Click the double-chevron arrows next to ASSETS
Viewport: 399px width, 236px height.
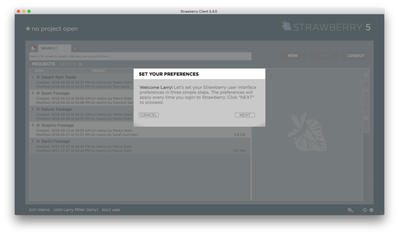pyautogui.click(x=81, y=64)
